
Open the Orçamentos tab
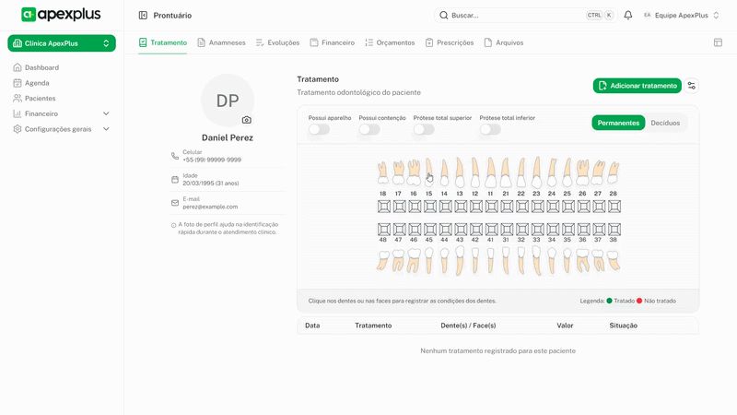390,42
